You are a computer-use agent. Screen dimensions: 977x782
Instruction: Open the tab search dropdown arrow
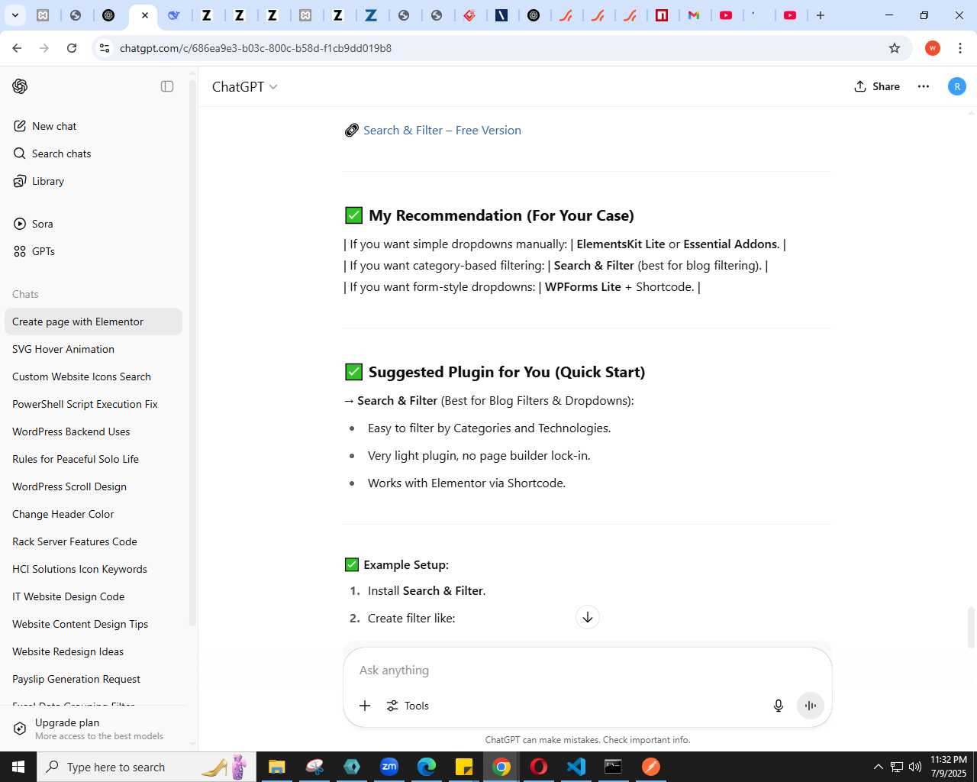[15, 15]
